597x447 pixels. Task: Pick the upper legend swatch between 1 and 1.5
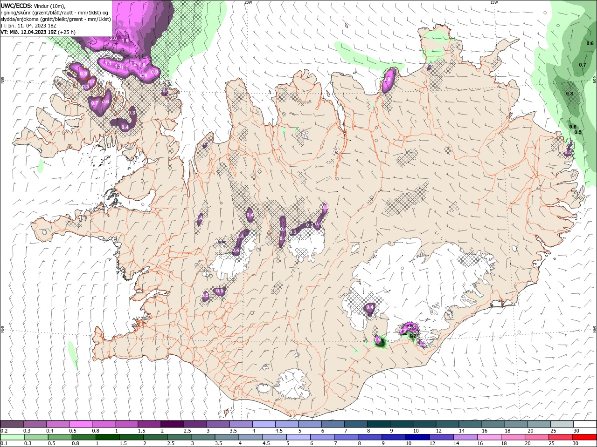point(126,424)
